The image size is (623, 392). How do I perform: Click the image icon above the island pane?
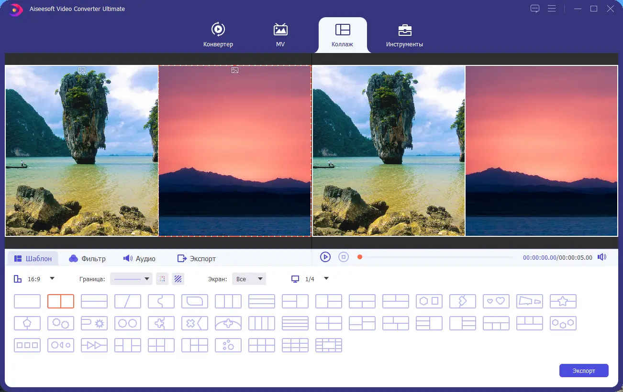click(82, 70)
